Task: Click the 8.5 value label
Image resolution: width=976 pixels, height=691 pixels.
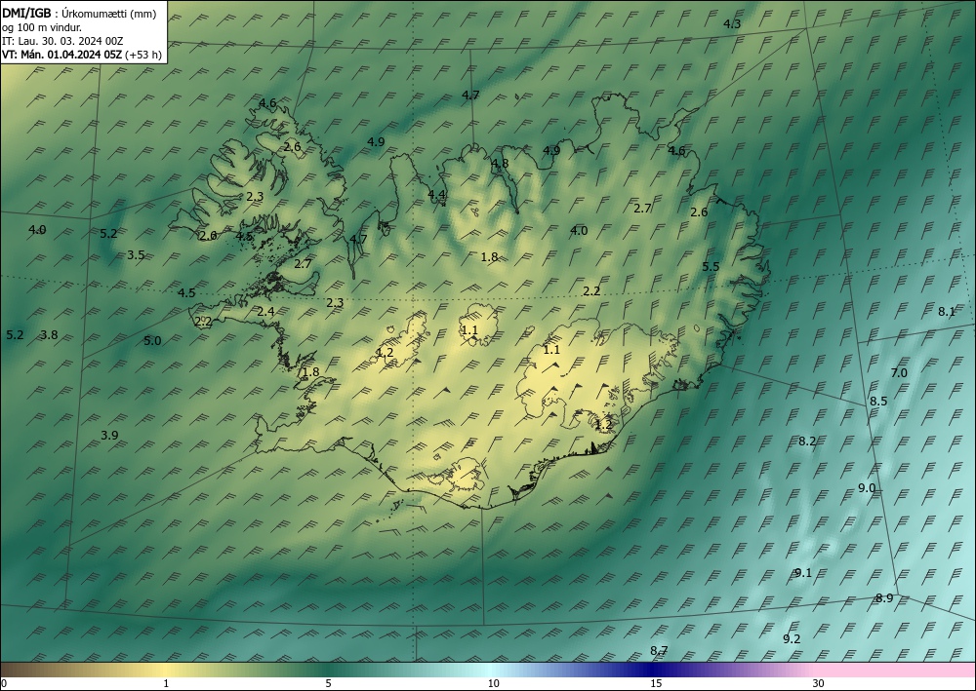Action: (878, 402)
